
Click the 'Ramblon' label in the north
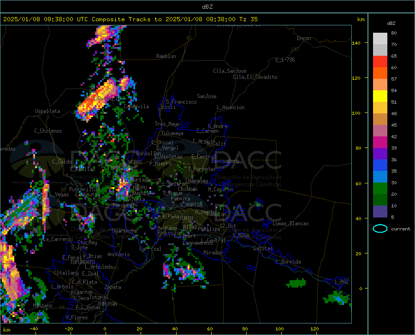tap(166, 56)
